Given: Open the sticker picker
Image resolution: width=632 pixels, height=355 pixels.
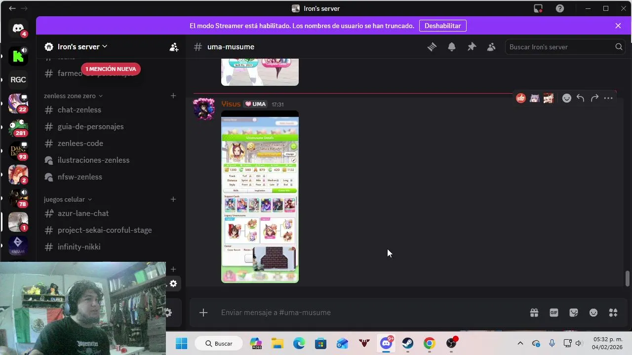Looking at the screenshot, I should 574,313.
